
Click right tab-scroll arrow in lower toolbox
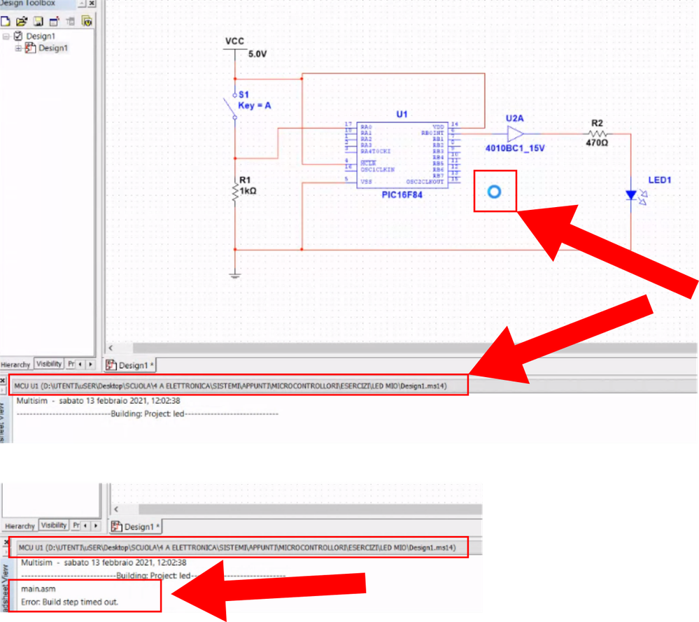point(96,525)
